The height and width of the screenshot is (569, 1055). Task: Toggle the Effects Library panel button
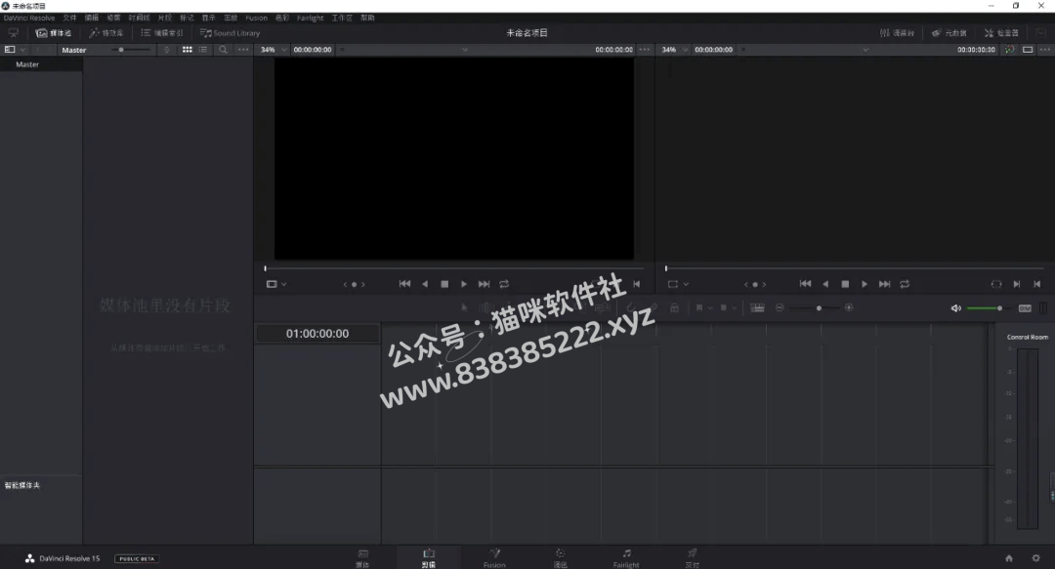coord(106,33)
